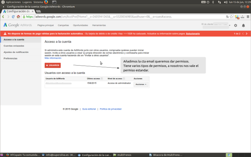Viewport: 251px width, 157px height.
Task: Expand the ID de cliente account dropdown
Action: 229,25
